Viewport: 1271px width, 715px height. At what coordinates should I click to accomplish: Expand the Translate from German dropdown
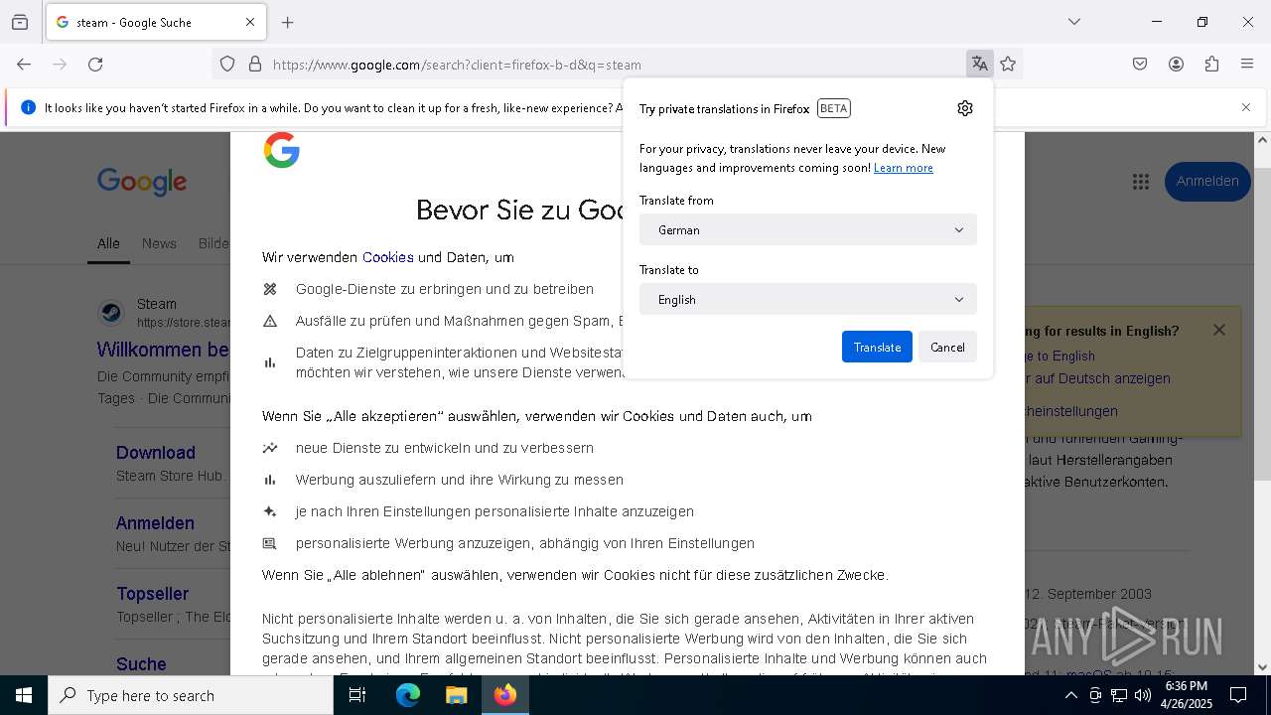[808, 229]
